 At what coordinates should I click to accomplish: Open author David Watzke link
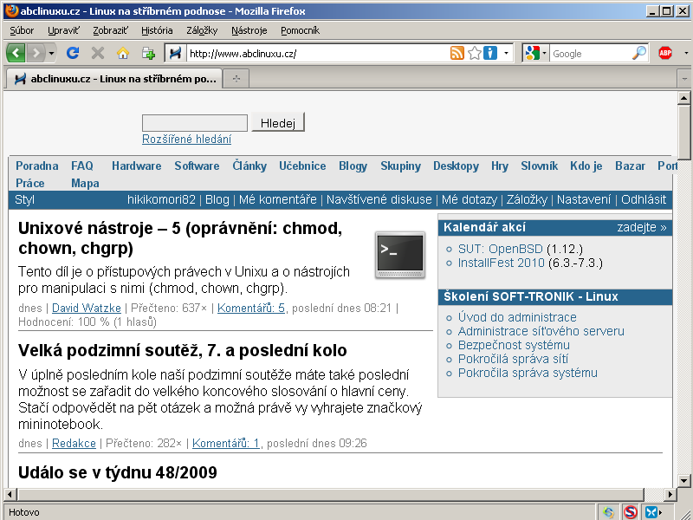pyautogui.click(x=86, y=308)
